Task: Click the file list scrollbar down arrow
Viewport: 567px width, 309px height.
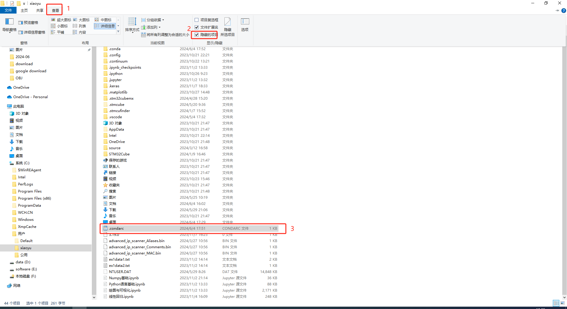Action: (564, 298)
